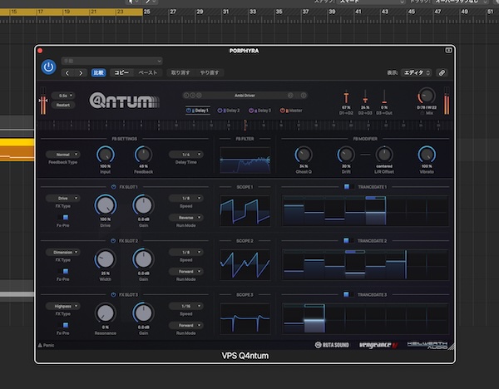
Task: Click the Vibrato knob
Action: [427, 155]
